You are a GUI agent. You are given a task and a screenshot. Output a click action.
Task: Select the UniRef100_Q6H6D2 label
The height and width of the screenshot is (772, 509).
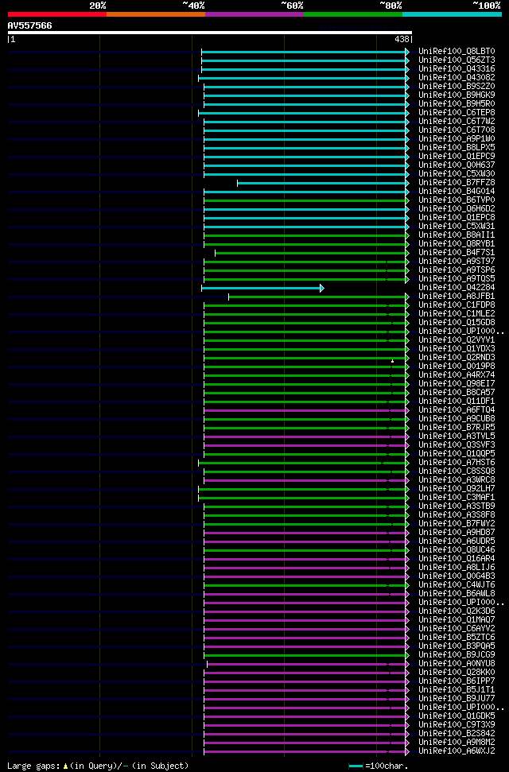pyautogui.click(x=457, y=209)
